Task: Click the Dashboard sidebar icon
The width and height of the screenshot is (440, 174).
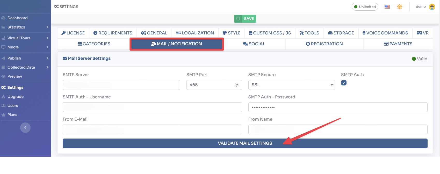Action: (x=3, y=18)
